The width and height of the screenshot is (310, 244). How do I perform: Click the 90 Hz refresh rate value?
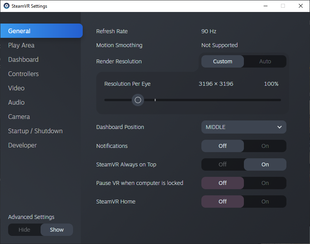point(209,31)
